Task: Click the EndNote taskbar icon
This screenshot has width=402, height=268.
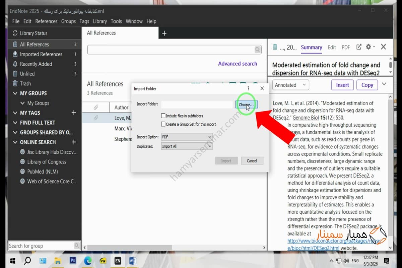Action: (x=118, y=260)
